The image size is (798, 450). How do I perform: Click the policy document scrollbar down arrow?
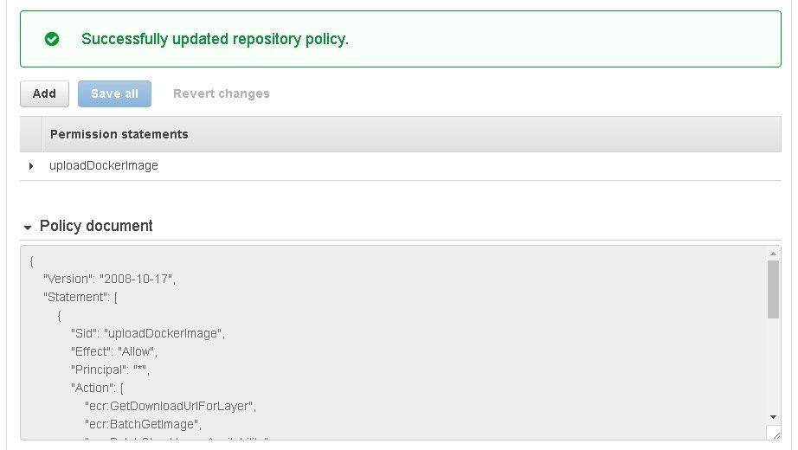pos(773,417)
